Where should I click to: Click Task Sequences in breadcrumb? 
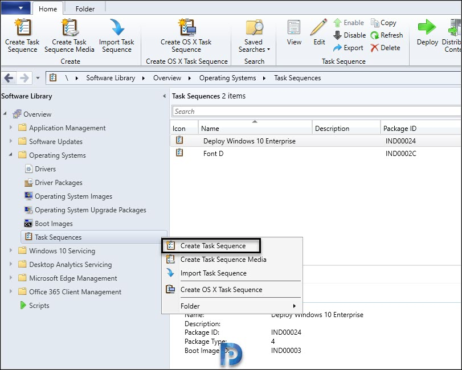click(297, 78)
